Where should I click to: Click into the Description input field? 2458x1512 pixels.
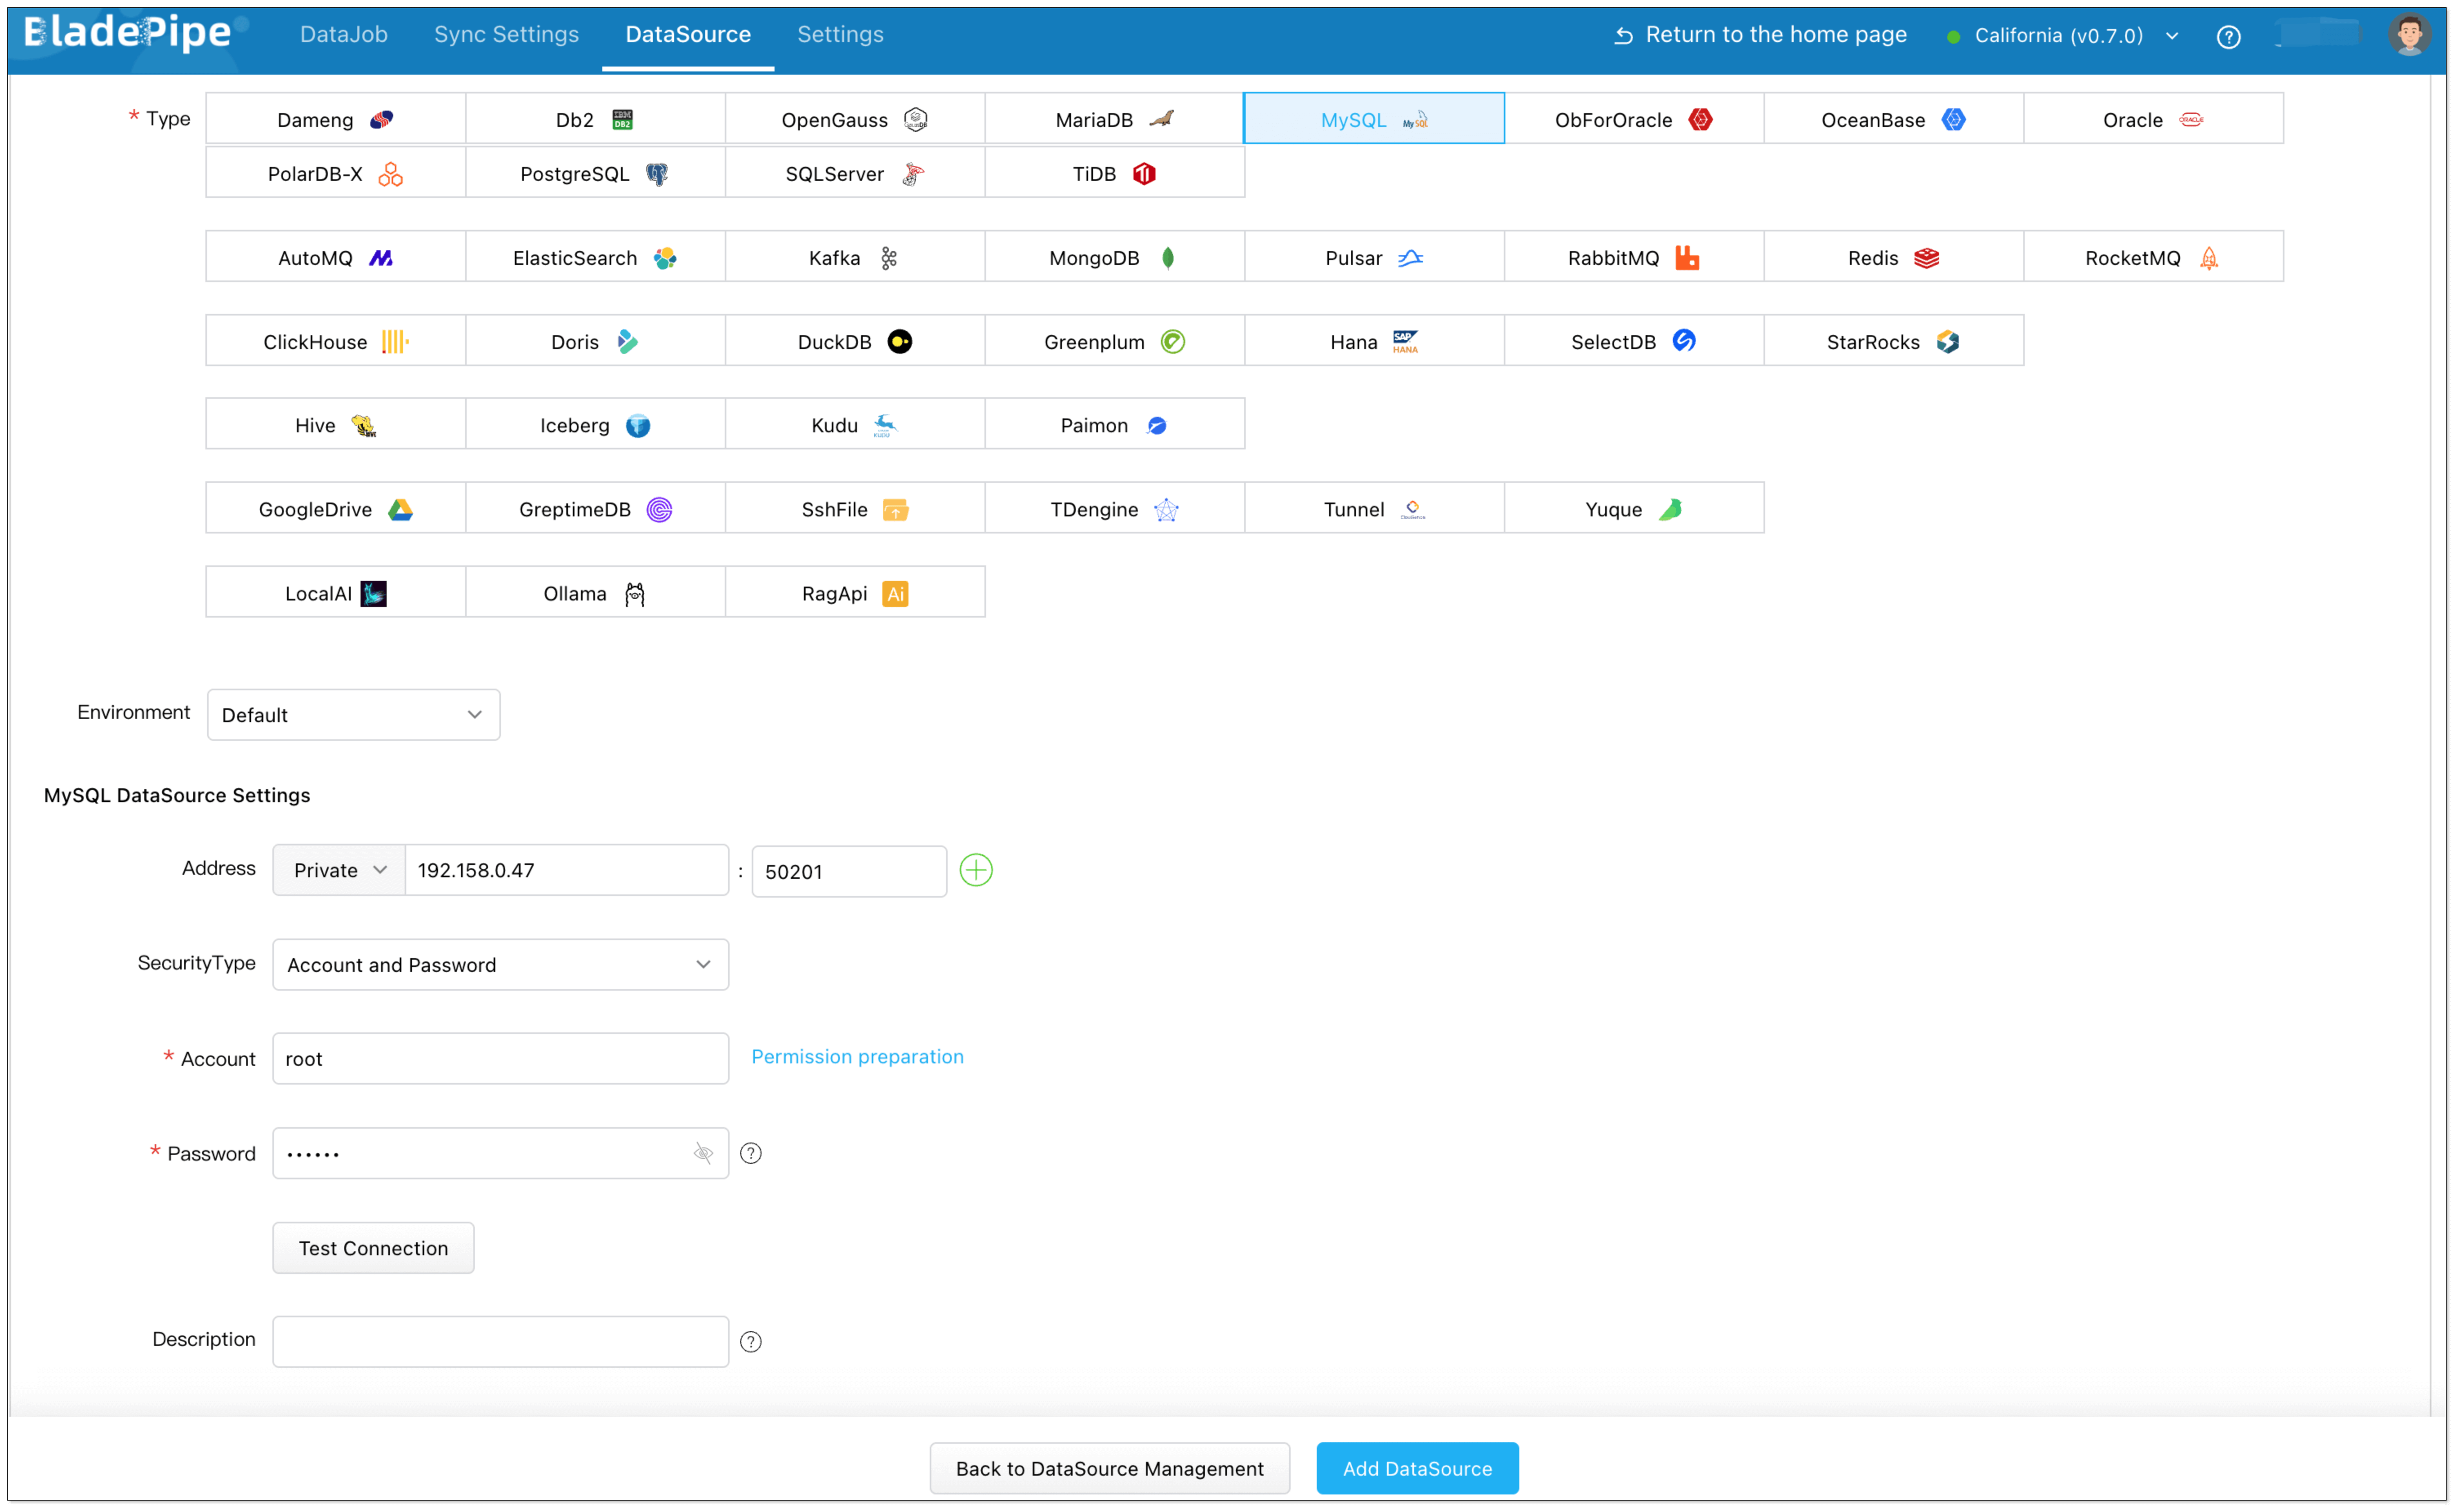tap(500, 1341)
